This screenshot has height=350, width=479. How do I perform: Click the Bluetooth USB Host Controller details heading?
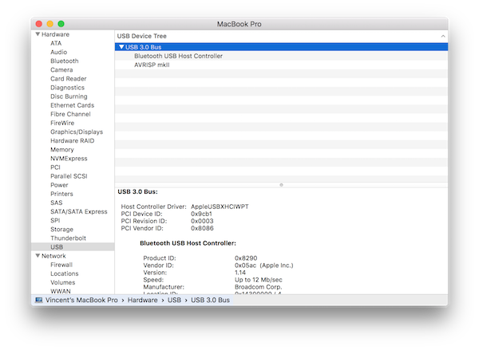(x=188, y=243)
